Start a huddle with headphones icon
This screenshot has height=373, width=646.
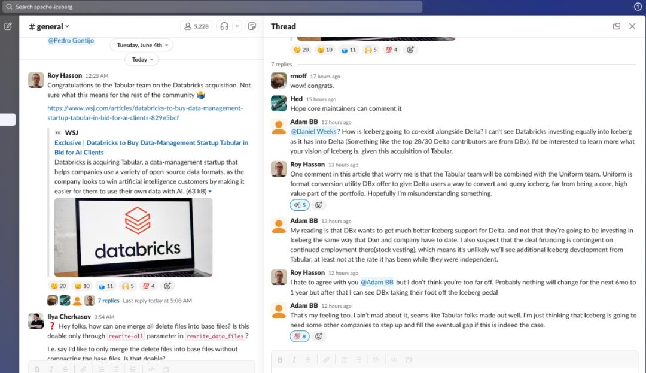tap(224, 26)
